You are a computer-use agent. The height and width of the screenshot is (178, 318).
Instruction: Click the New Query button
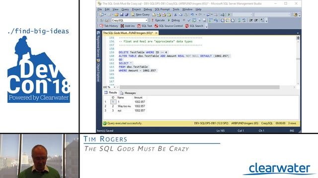click(141, 14)
